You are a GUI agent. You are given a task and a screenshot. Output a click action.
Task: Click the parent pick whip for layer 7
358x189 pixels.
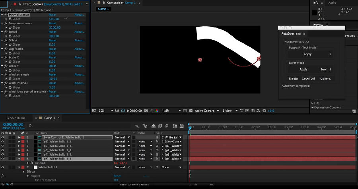click(x=158, y=167)
